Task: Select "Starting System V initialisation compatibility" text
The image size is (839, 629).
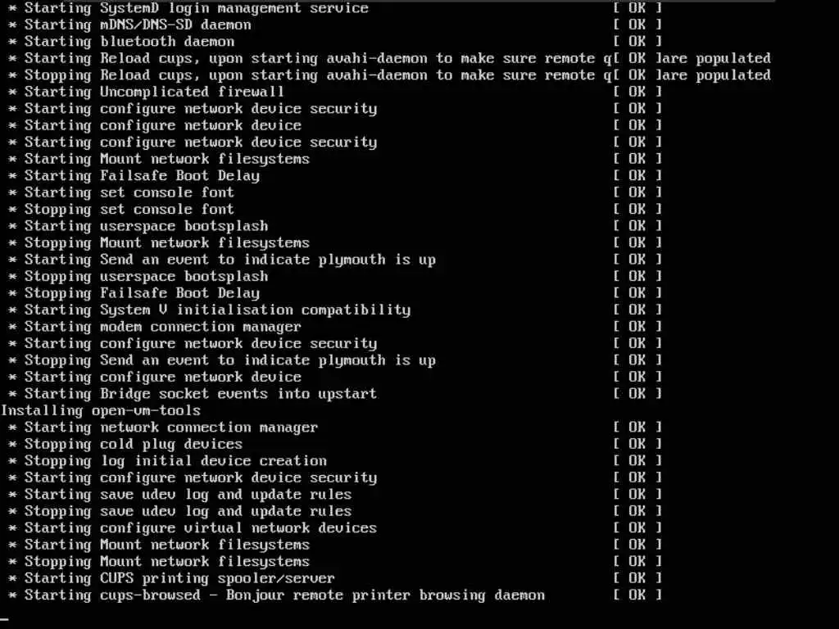Action: click(218, 310)
